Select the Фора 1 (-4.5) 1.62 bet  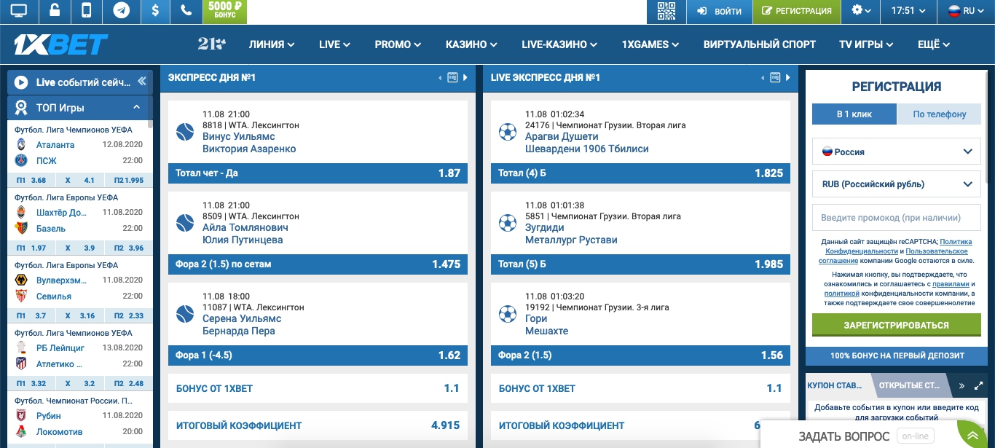[x=318, y=355]
